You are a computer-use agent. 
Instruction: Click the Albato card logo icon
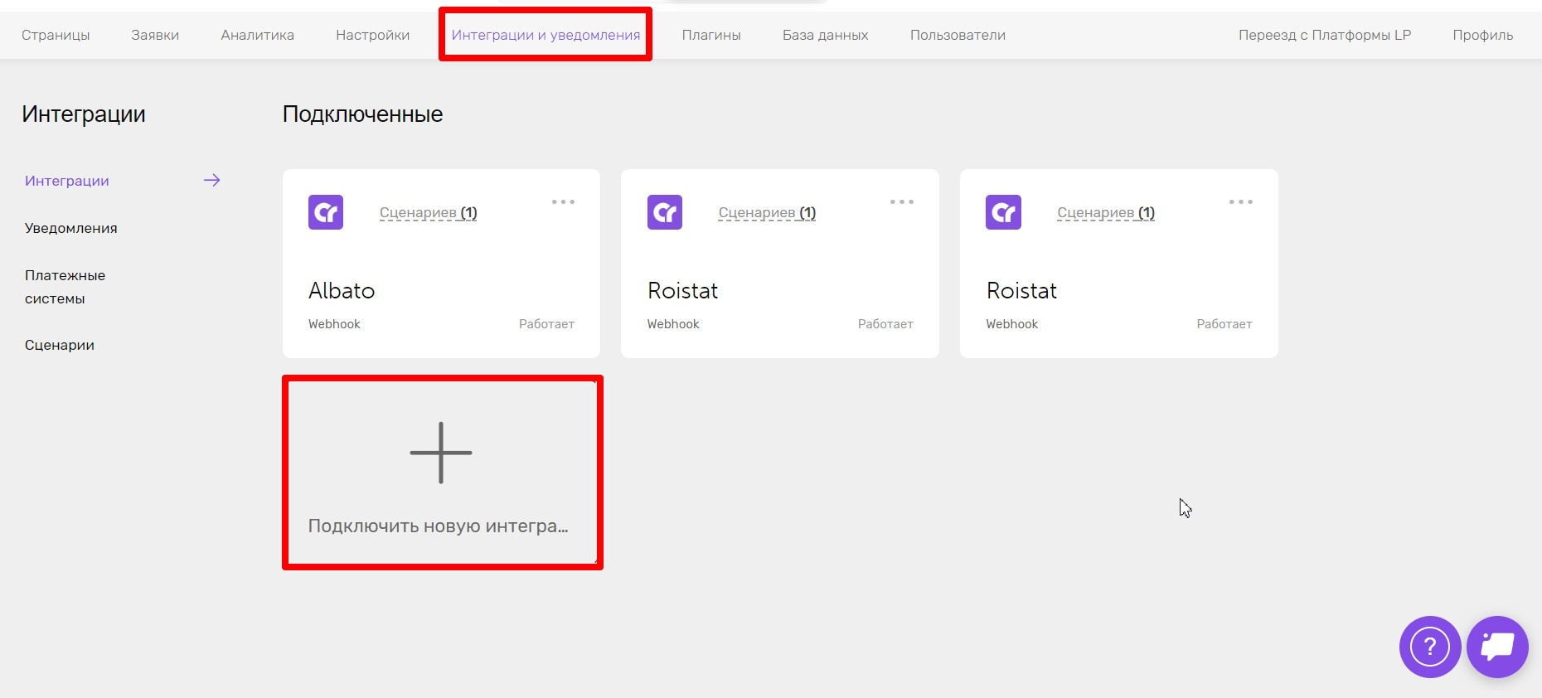326,212
